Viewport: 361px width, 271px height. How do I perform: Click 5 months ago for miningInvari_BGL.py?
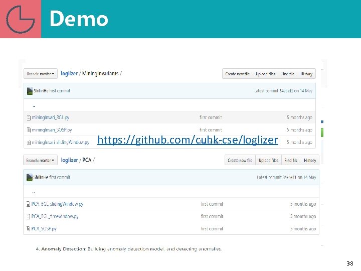click(299, 117)
